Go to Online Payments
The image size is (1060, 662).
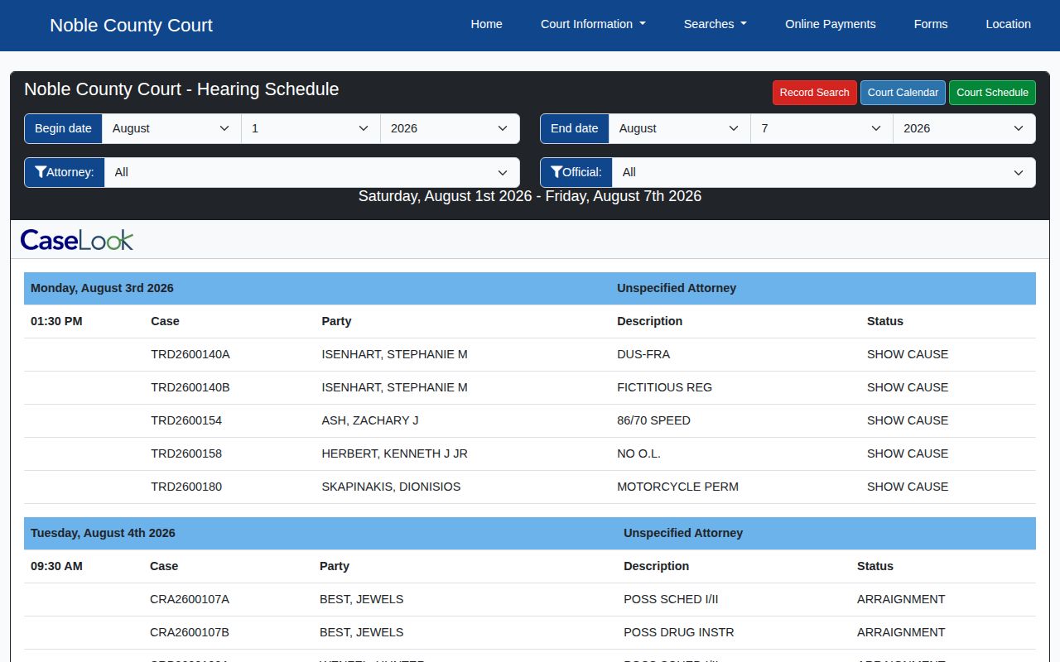pos(831,24)
